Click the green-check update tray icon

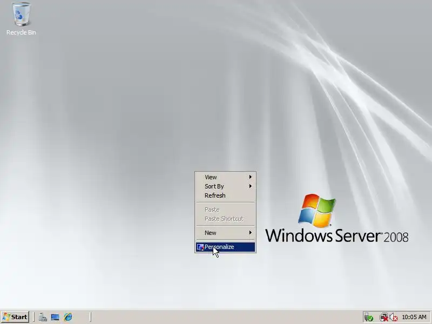click(x=369, y=318)
